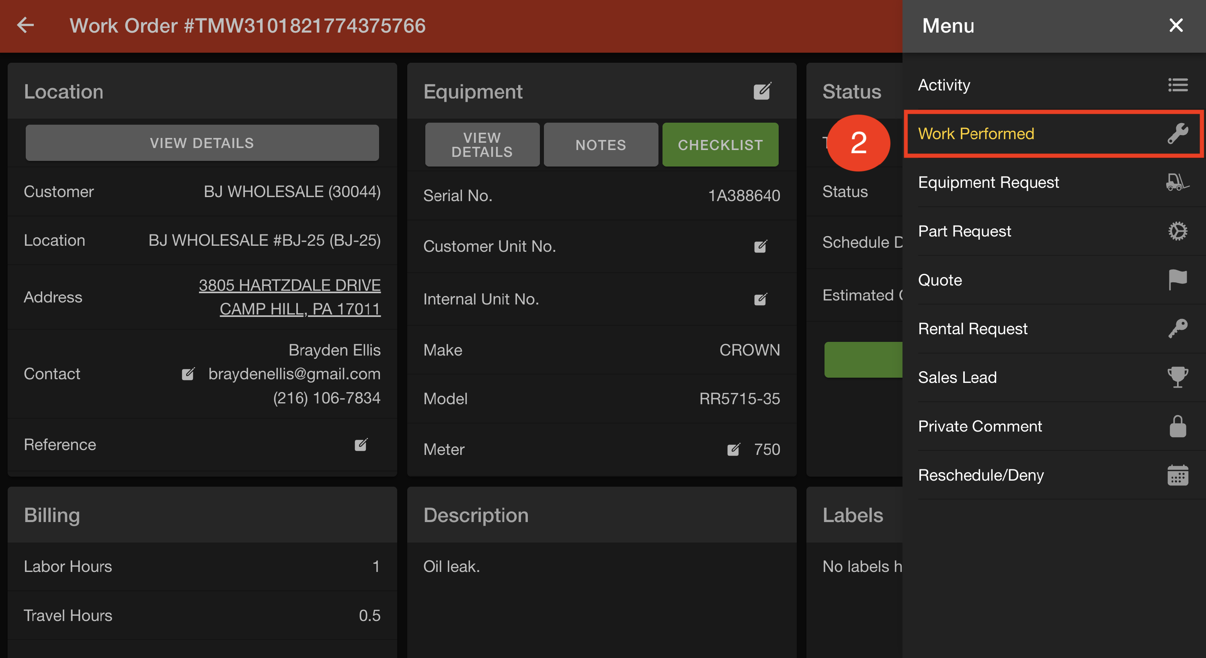This screenshot has height=658, width=1206.
Task: Edit the Internal Unit No. field
Action: pyautogui.click(x=760, y=299)
